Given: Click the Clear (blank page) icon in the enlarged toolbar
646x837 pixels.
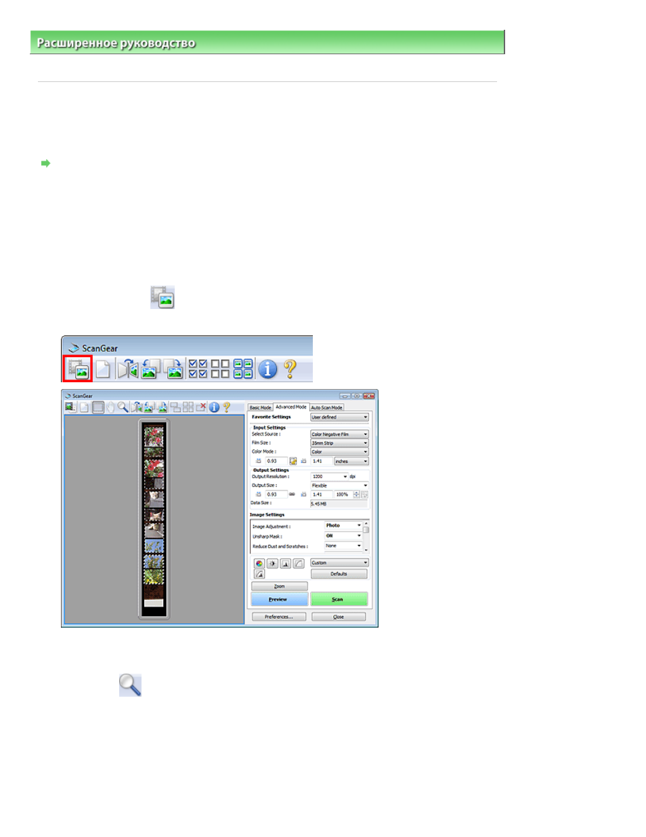Looking at the screenshot, I should coord(103,369).
